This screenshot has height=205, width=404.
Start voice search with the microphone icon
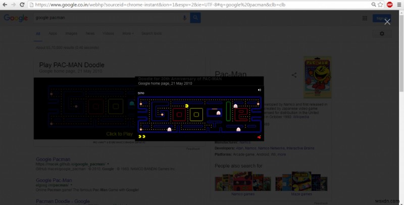coord(184,18)
